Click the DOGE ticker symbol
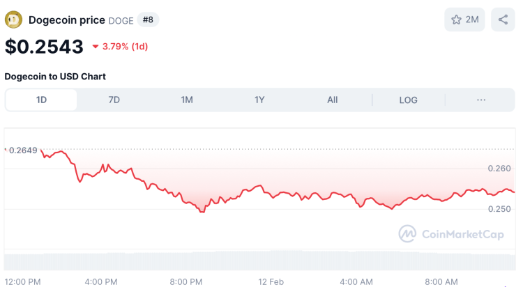This screenshot has height=287, width=523. tap(121, 20)
